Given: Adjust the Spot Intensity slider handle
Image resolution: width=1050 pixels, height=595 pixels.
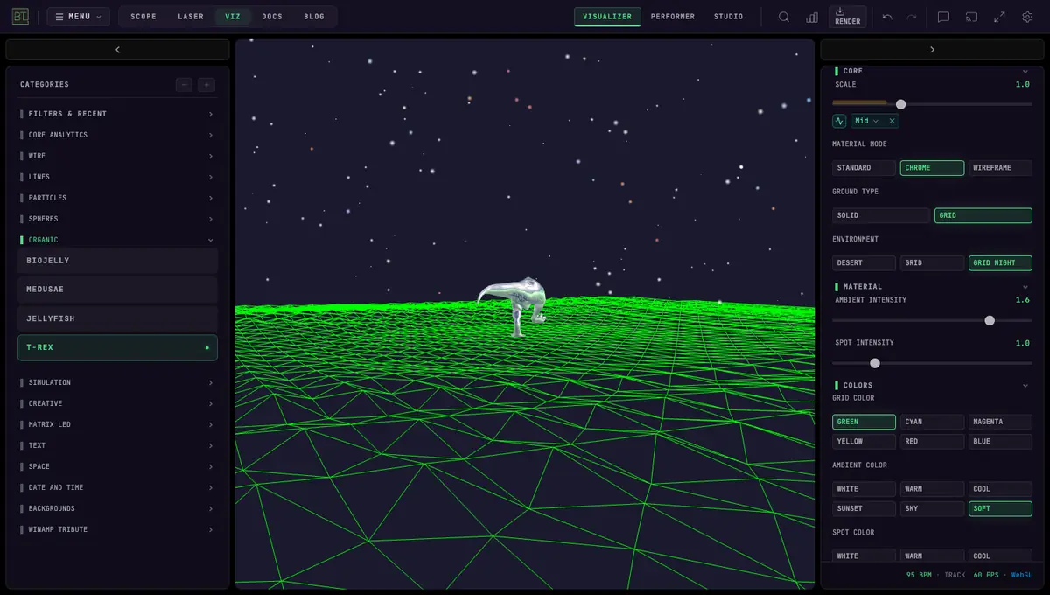Looking at the screenshot, I should (x=874, y=363).
